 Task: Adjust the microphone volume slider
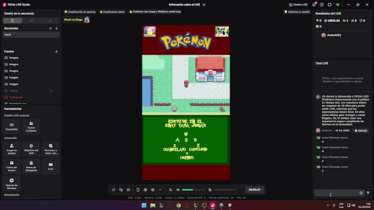[226, 190]
